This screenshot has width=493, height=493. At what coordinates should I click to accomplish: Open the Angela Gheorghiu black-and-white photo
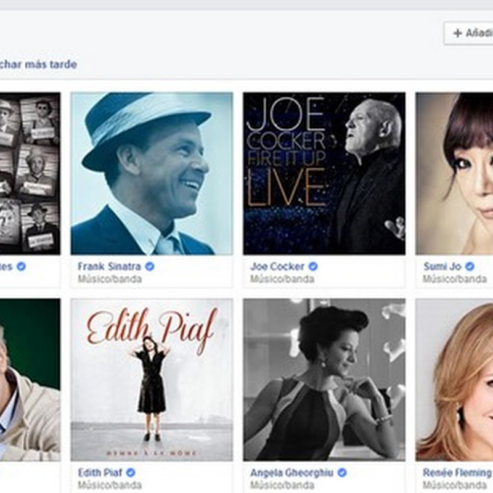324,380
